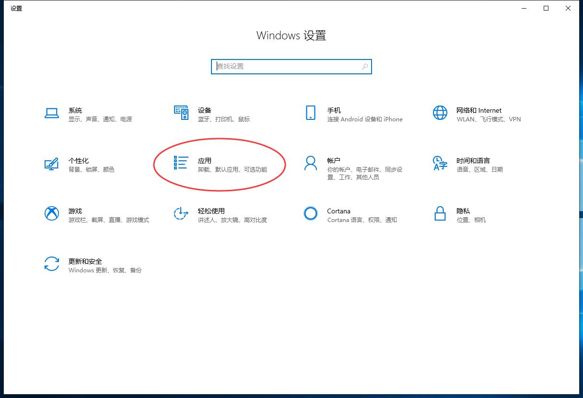The width and height of the screenshot is (583, 398).
Task: Click the 隐私 lock icon
Action: pos(440,213)
